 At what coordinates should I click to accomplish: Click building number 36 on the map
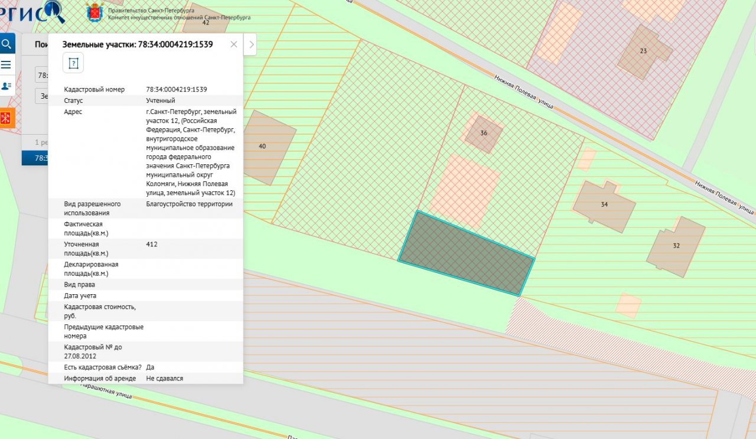pyautogui.click(x=484, y=134)
